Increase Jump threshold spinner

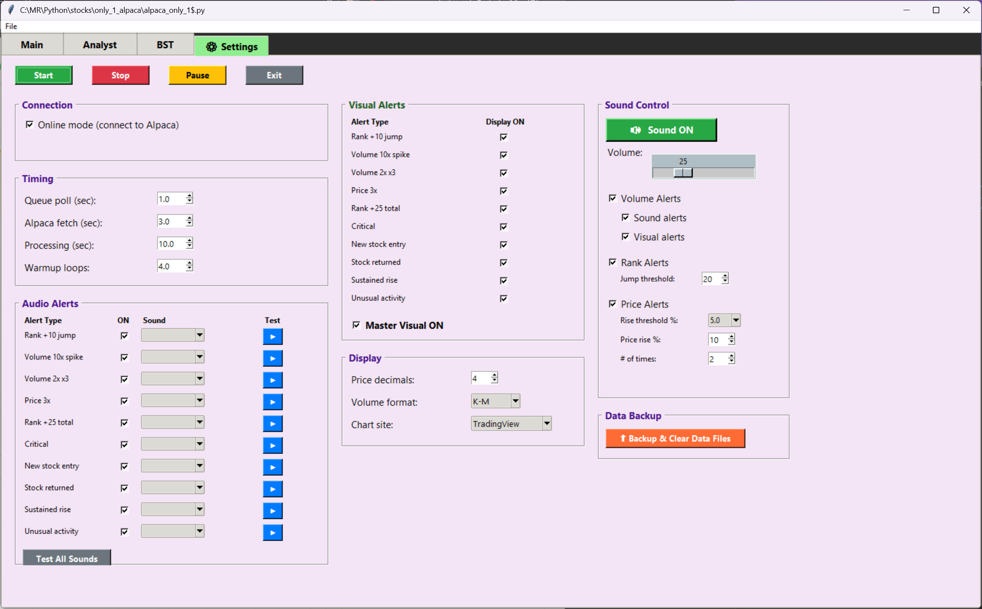pyautogui.click(x=725, y=276)
